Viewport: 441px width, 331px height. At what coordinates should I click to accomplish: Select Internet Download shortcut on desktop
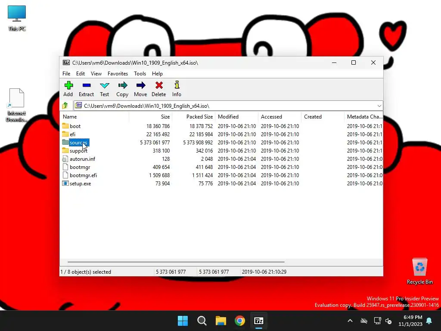click(17, 105)
